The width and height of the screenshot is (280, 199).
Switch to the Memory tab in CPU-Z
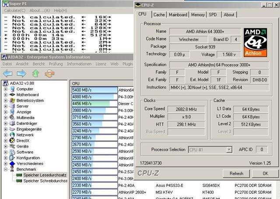198,14
